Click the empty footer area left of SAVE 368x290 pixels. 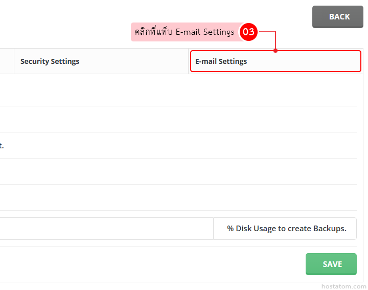(153, 264)
